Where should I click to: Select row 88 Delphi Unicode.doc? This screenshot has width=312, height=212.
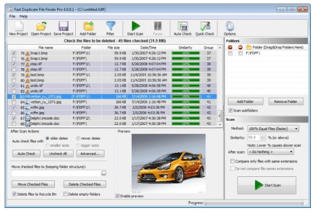tap(112, 124)
